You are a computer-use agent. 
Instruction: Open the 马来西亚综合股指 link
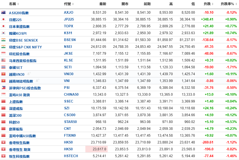(23, 61)
